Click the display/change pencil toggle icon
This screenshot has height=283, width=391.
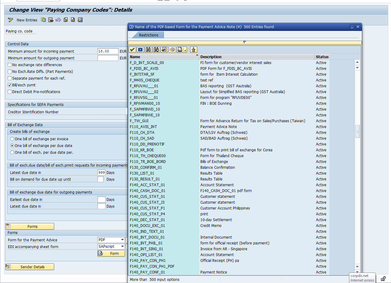10,20
